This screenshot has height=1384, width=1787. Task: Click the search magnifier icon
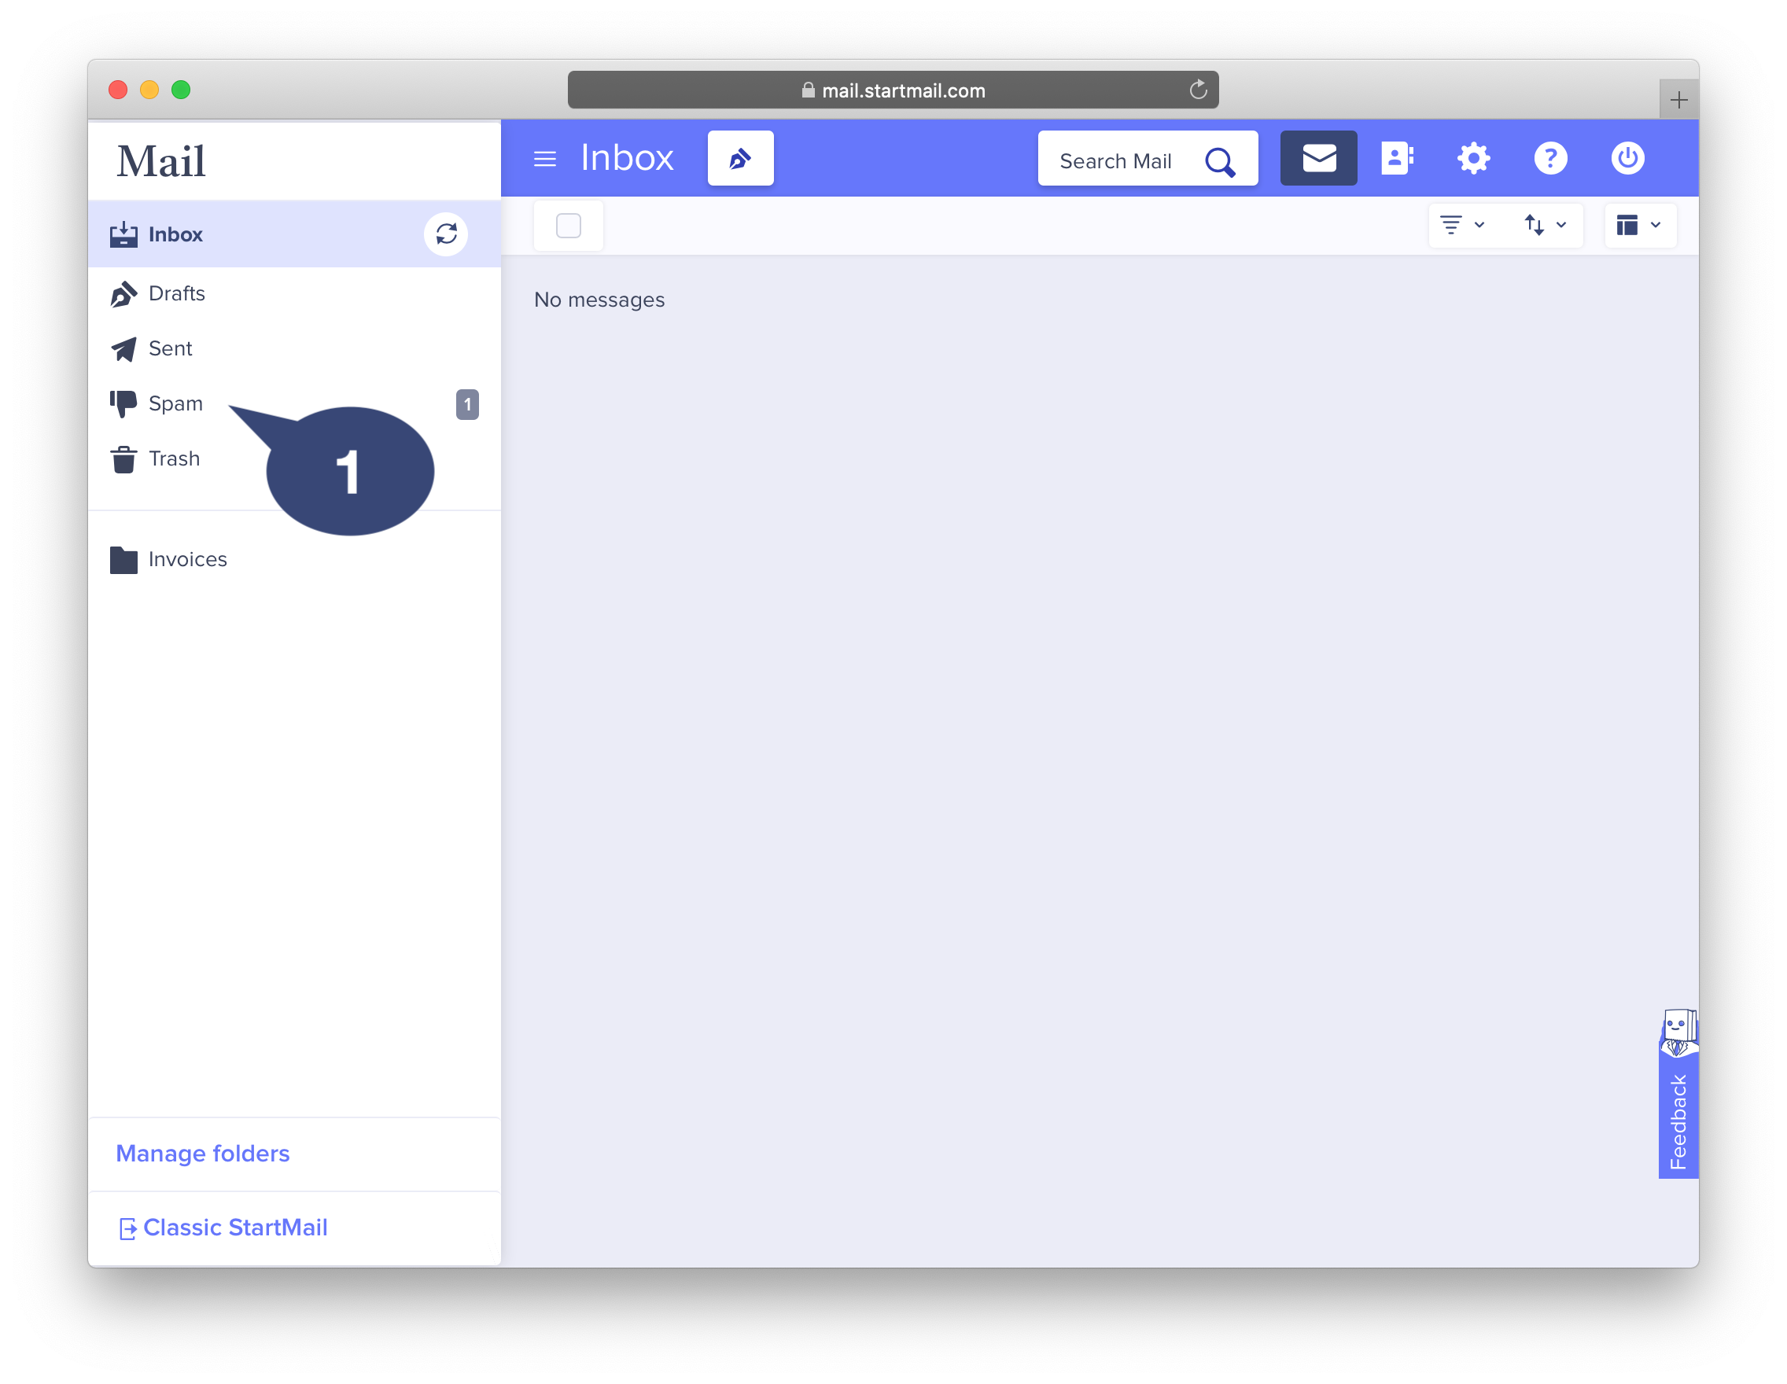pos(1221,160)
